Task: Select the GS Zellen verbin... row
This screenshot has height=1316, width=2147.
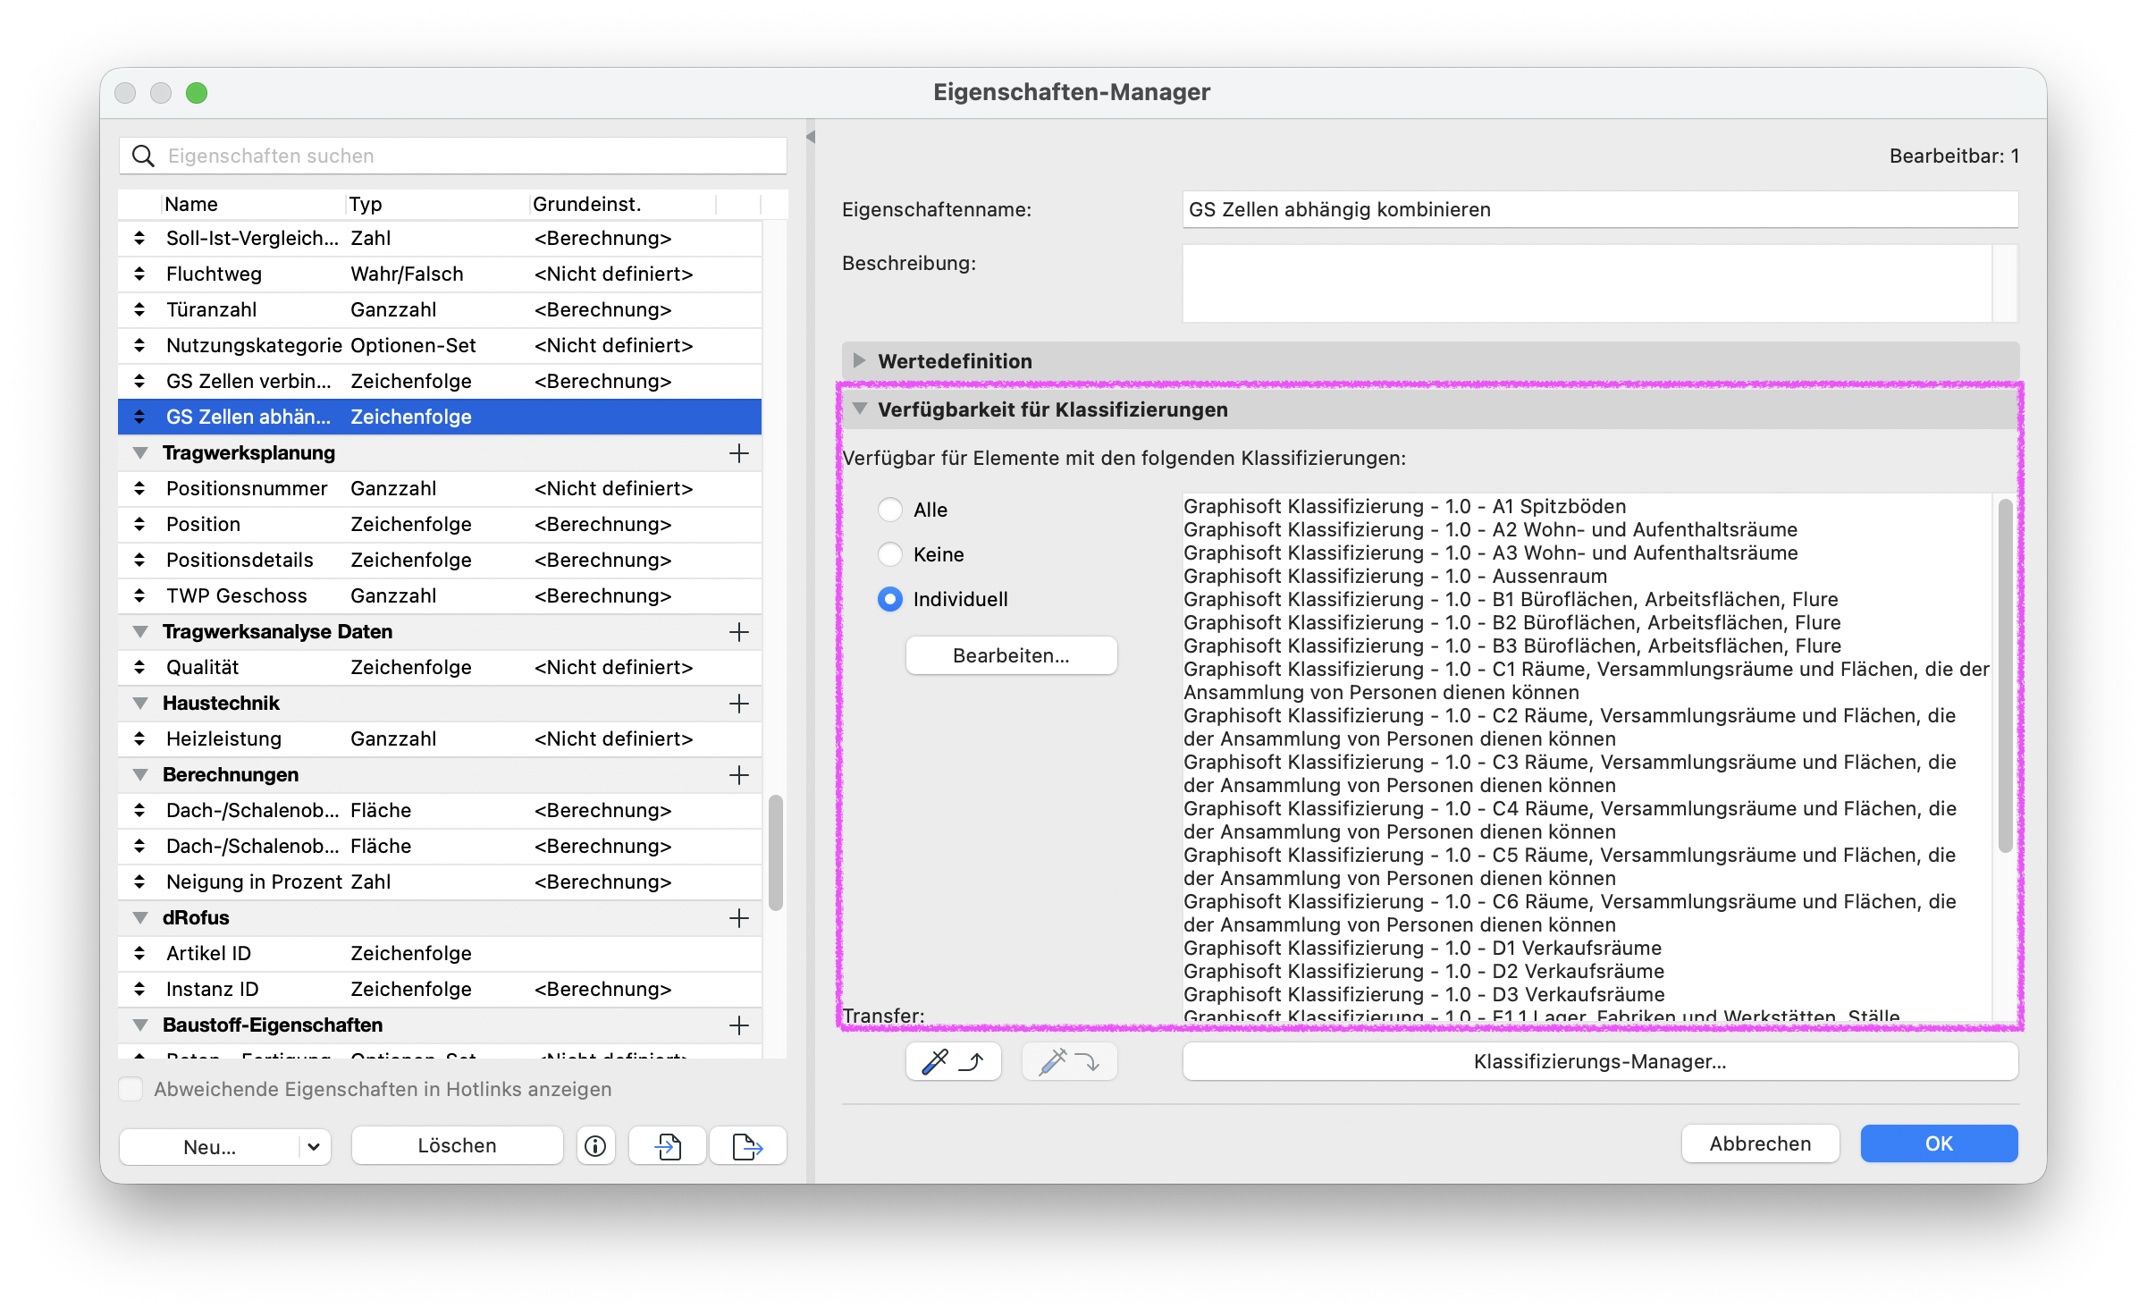Action: 440,381
